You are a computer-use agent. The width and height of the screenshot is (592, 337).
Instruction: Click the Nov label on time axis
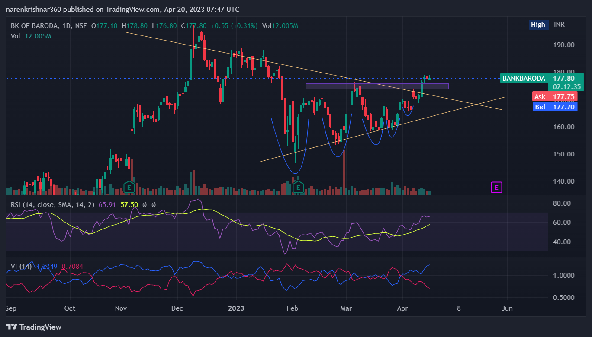pyautogui.click(x=121, y=308)
